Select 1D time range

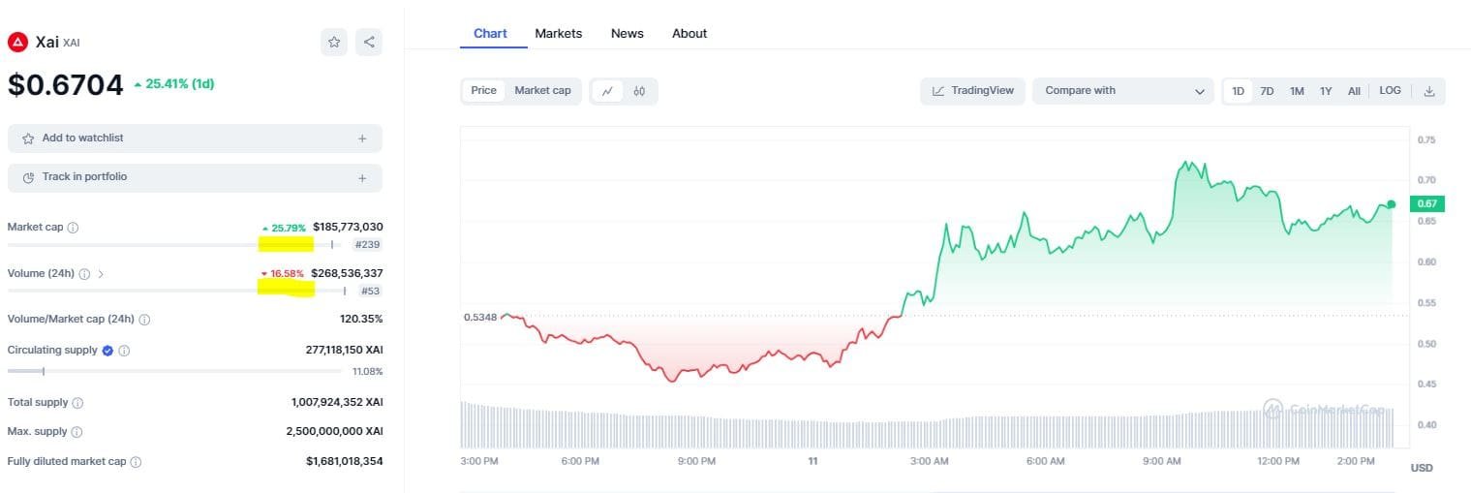(x=1238, y=91)
